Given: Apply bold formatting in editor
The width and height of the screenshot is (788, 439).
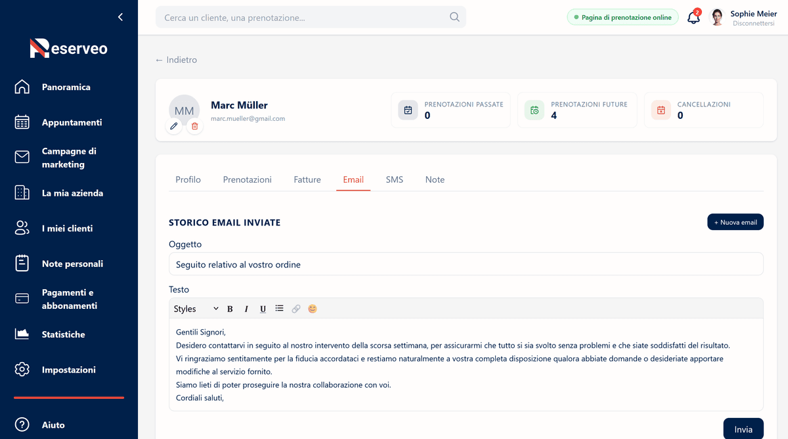Looking at the screenshot, I should tap(230, 309).
